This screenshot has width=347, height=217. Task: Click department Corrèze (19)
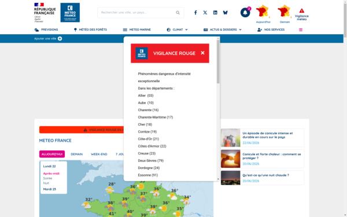[147, 132]
